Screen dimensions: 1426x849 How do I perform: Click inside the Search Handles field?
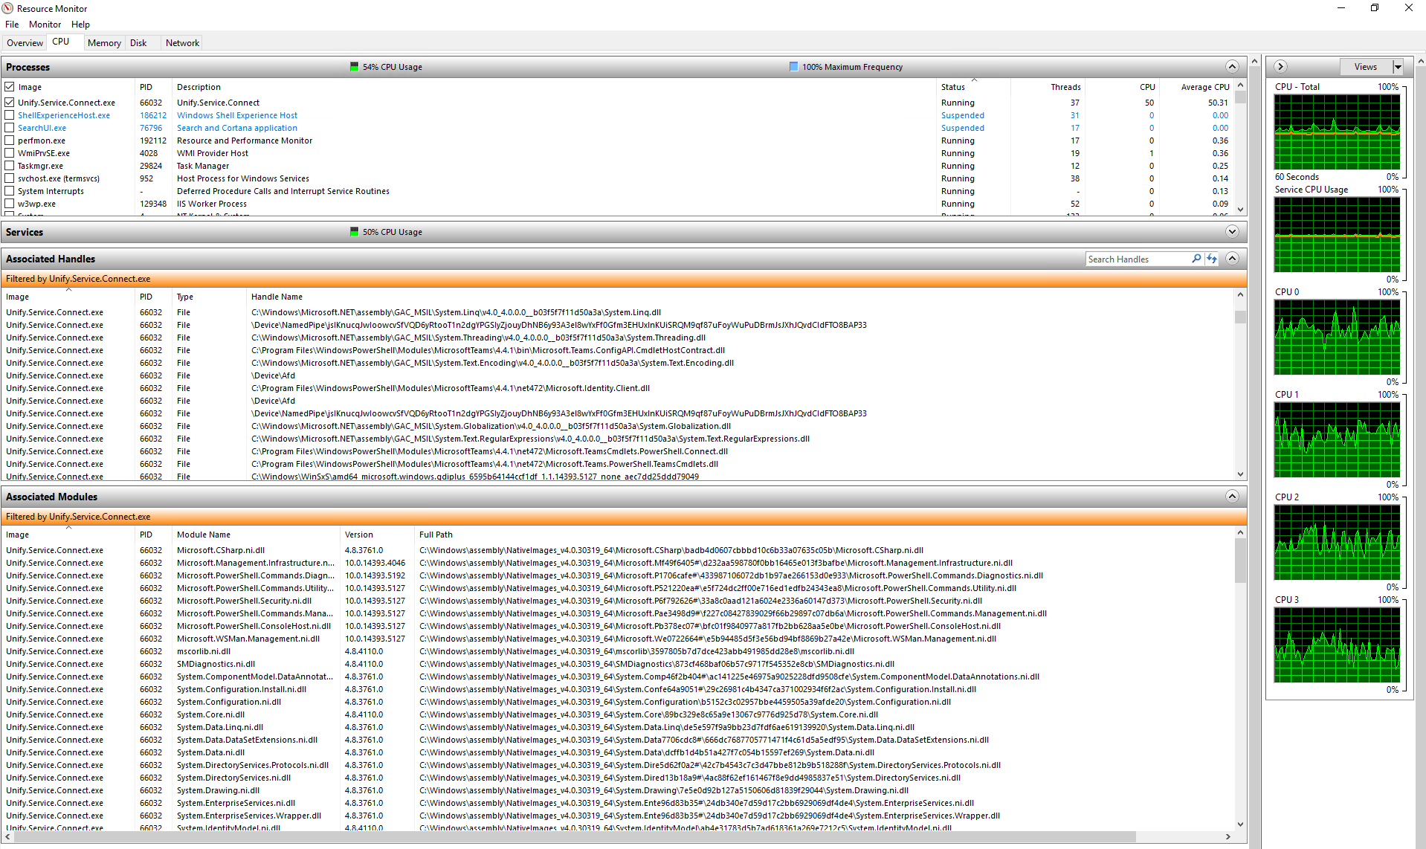(x=1138, y=259)
